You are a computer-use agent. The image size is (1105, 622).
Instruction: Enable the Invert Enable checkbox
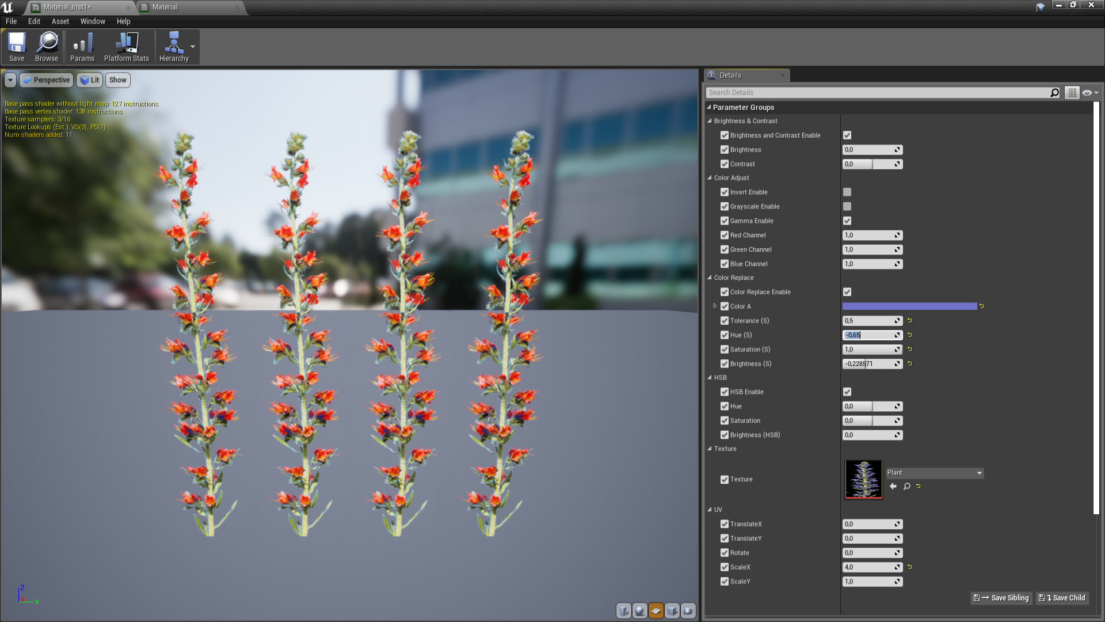pyautogui.click(x=847, y=192)
